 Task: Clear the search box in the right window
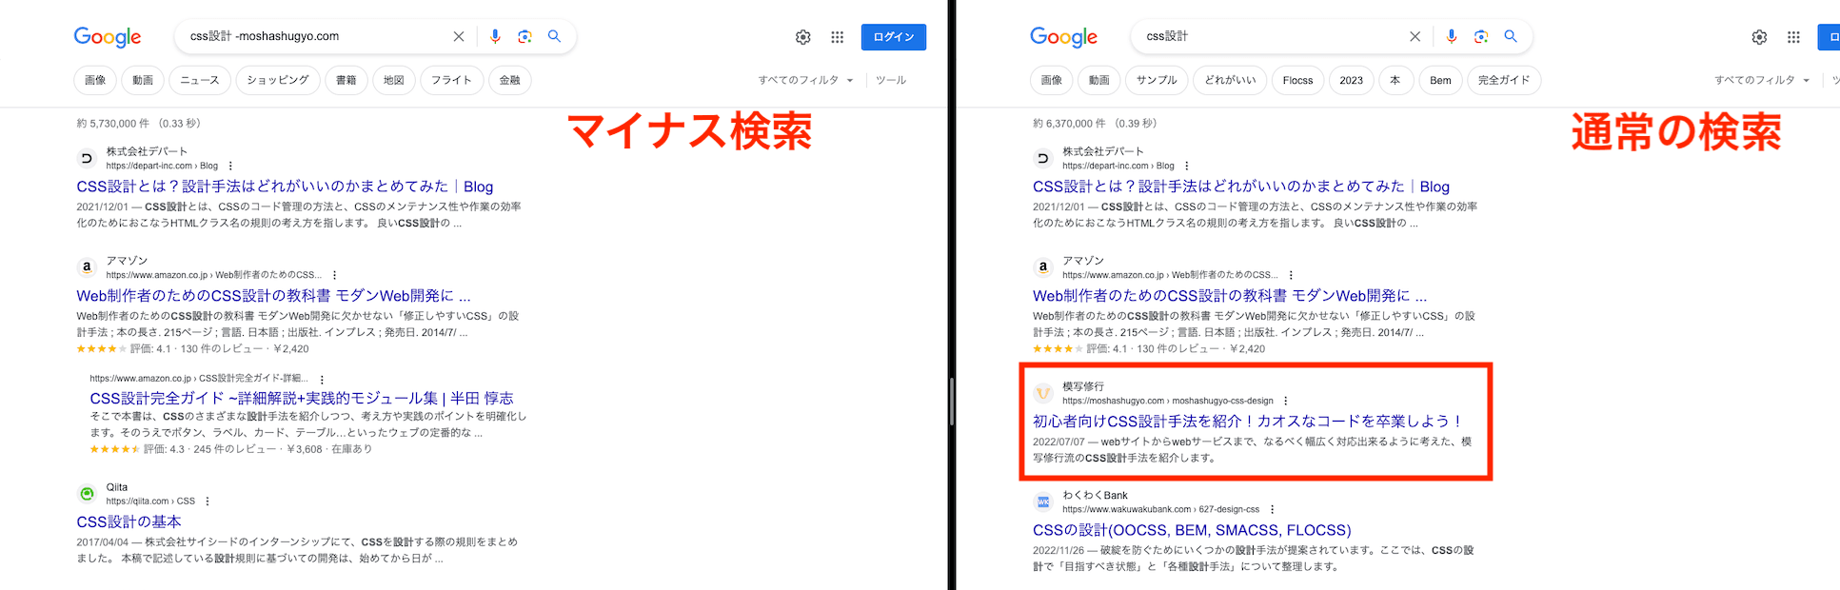(1415, 36)
